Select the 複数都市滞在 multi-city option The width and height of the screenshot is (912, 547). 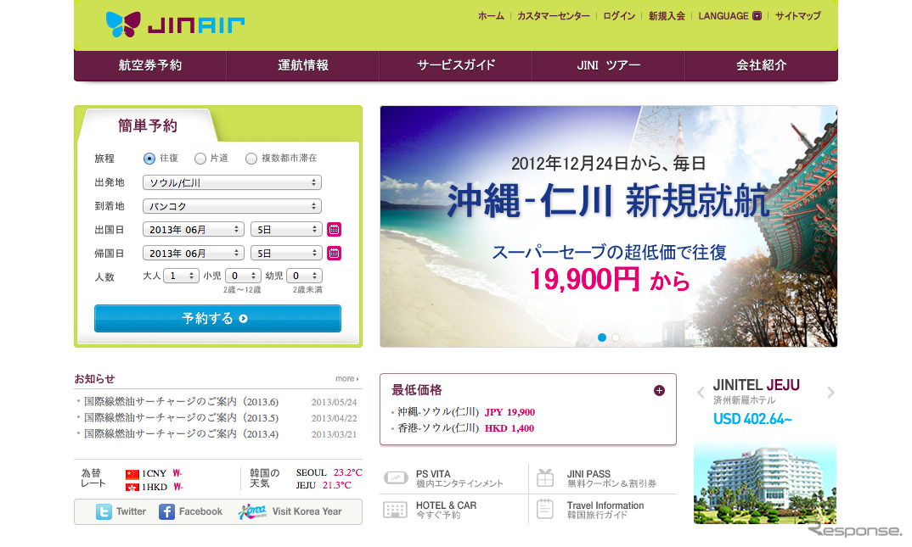[251, 158]
